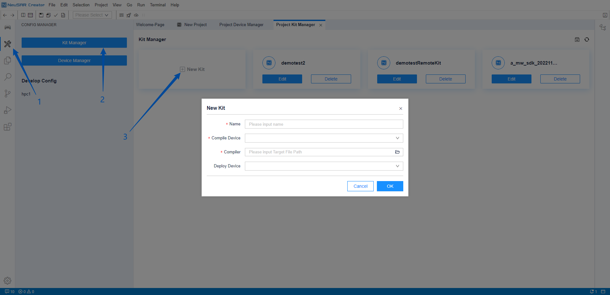Screen dimensions: 610x295
Task: Open the Terminal menu
Action: tap(158, 5)
